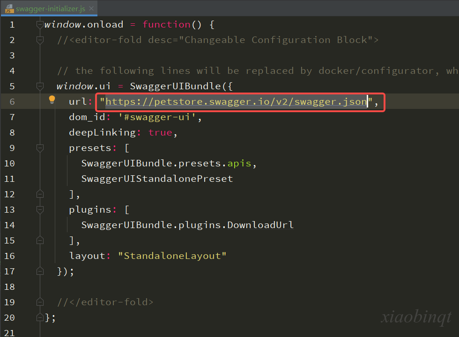Click the fold end marker on line 20
Screen dimensions: 459x337
[40, 317]
